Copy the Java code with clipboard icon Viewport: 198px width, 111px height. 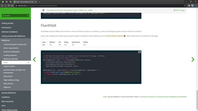click(x=140, y=52)
